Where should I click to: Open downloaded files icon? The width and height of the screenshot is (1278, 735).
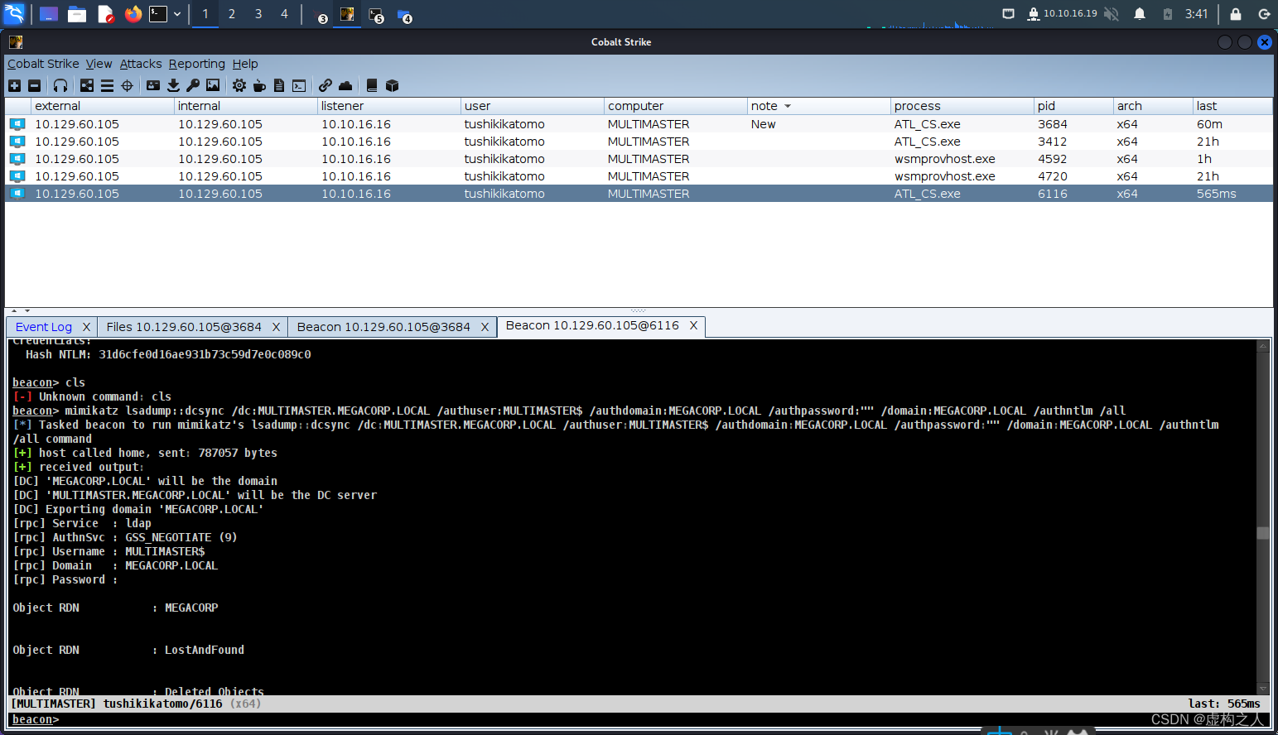173,85
